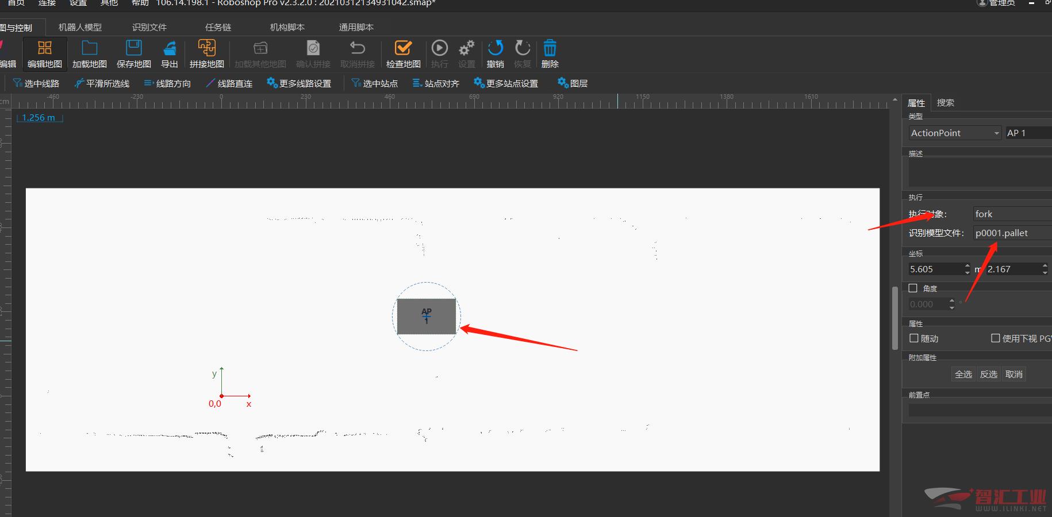
Task: Click 线路直连 tool
Action: 229,83
